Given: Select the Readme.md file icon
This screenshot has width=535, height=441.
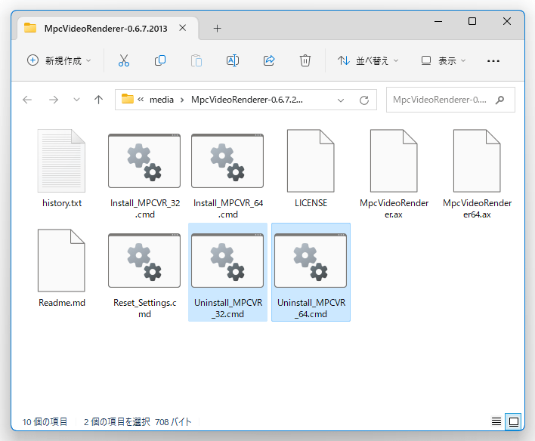Looking at the screenshot, I should pos(61,261).
